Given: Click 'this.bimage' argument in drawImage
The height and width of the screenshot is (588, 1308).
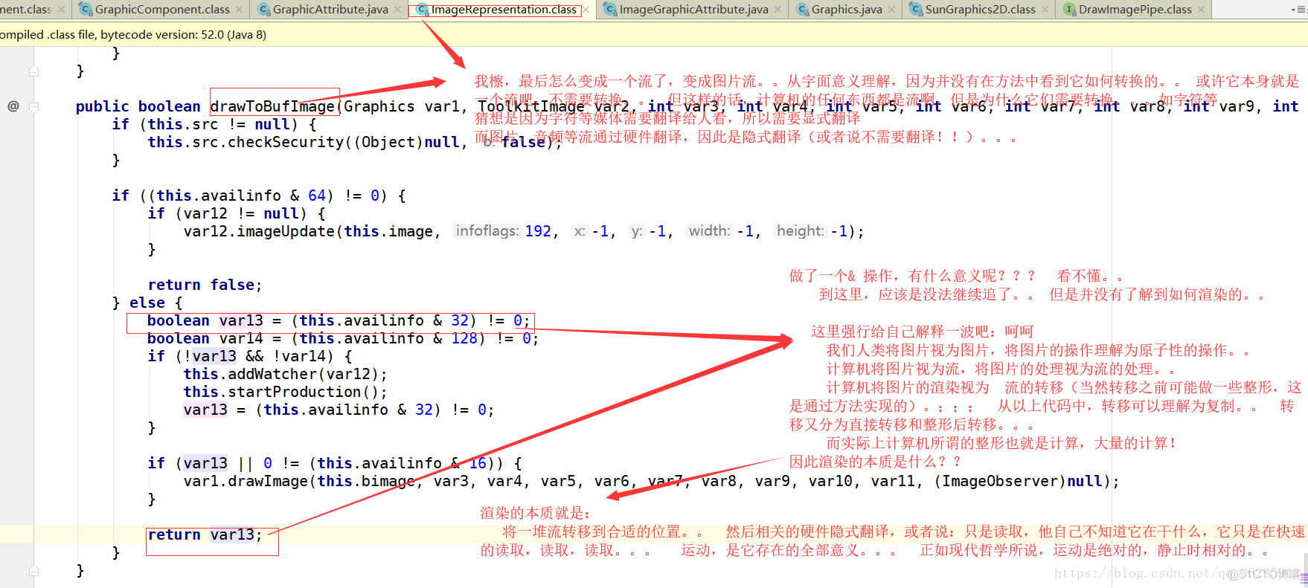Looking at the screenshot, I should pyautogui.click(x=366, y=481).
